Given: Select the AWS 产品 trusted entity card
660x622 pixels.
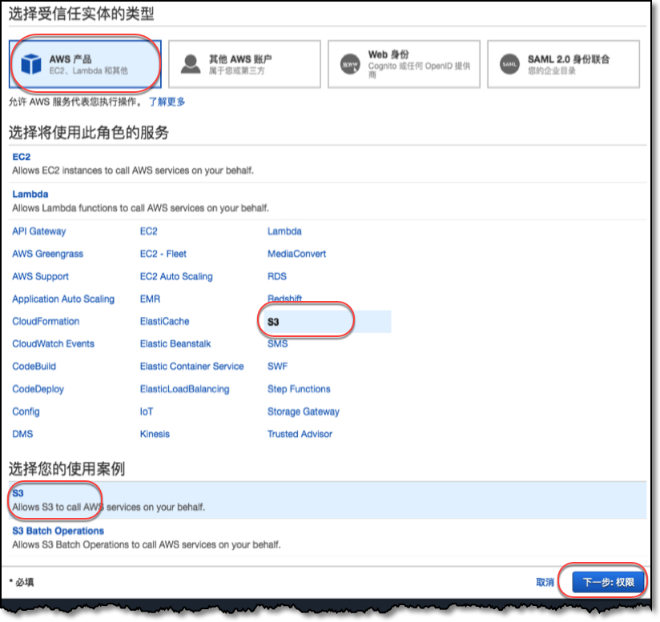Looking at the screenshot, I should 85,64.
